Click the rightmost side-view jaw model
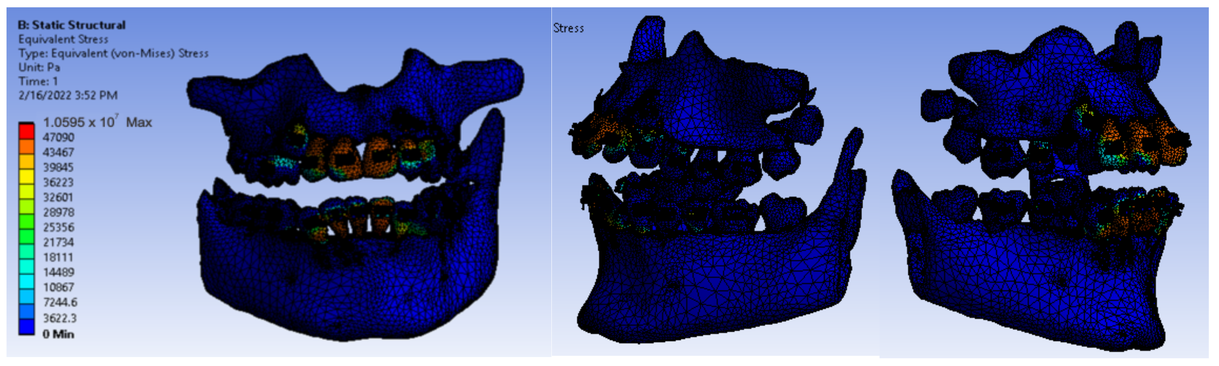1219x366 pixels. coord(1041,187)
